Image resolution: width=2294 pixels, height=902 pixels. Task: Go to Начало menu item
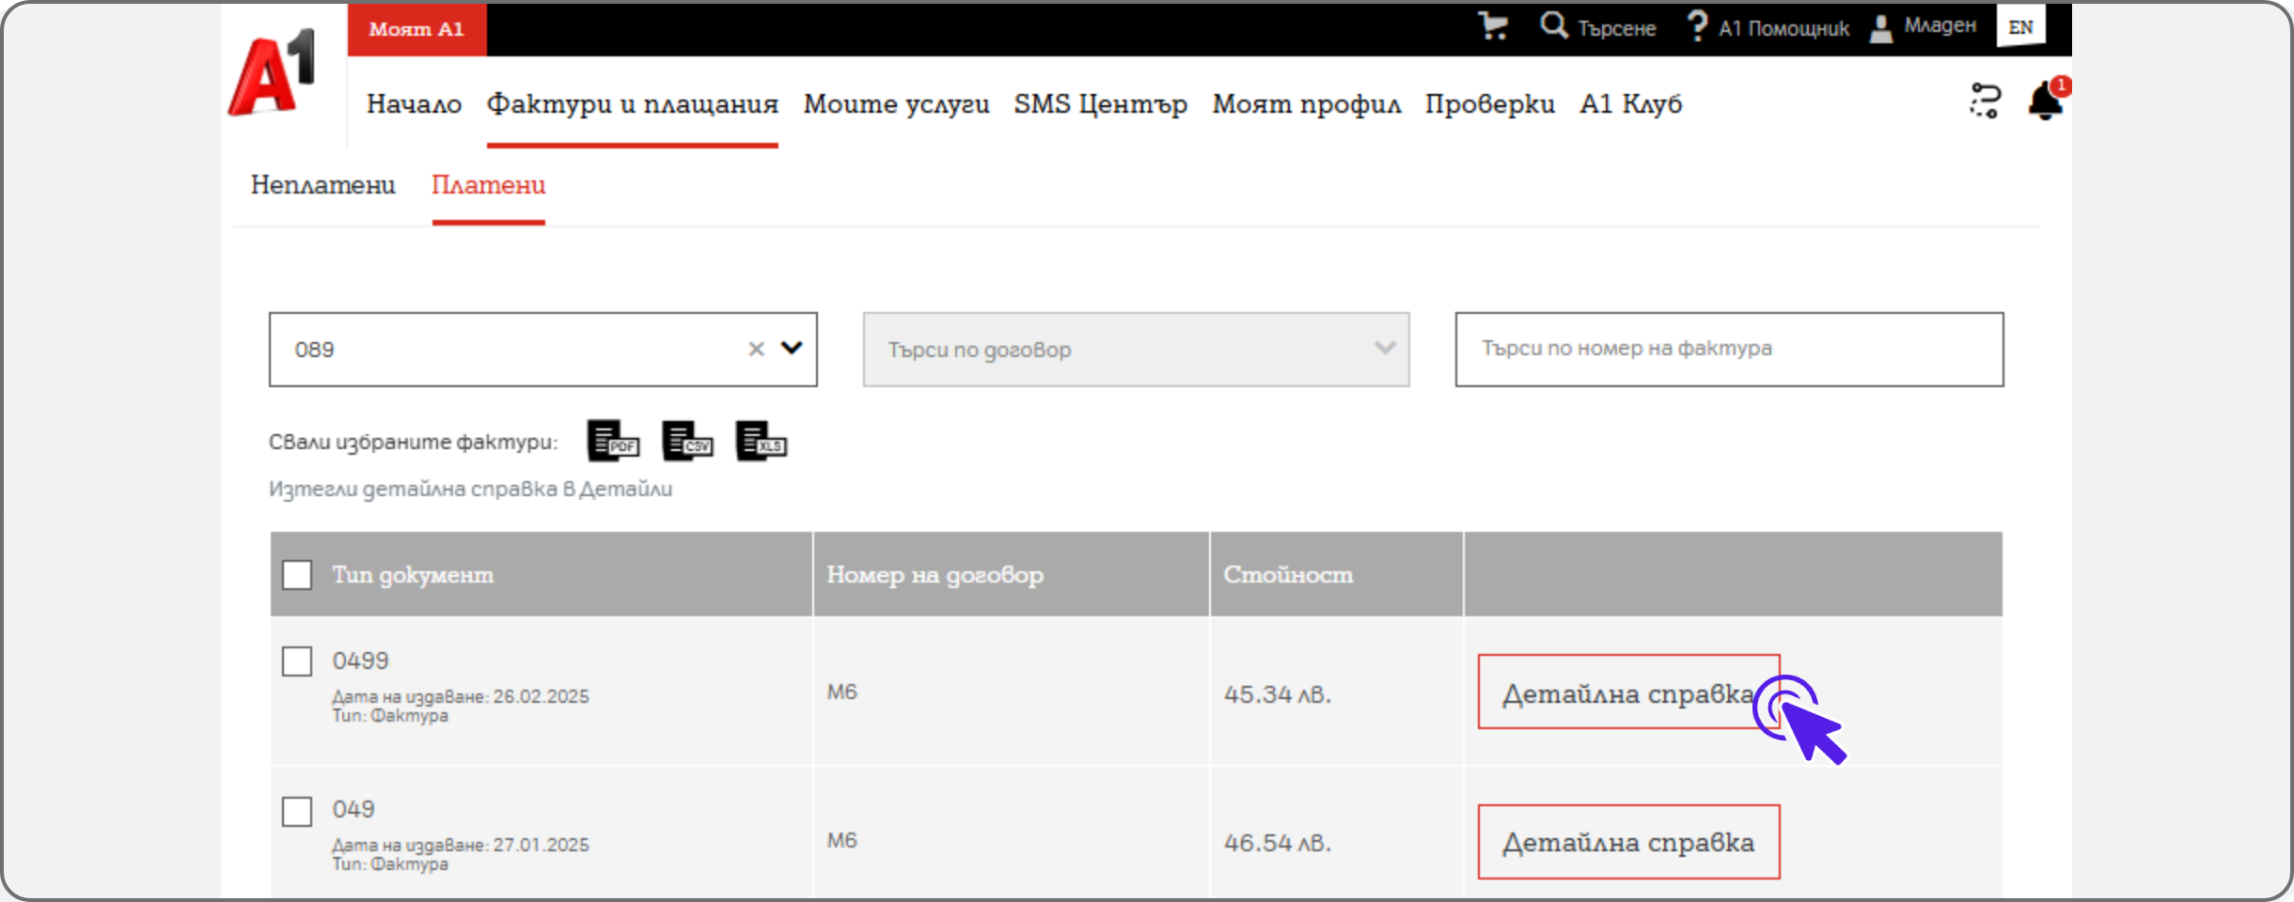pos(414,103)
